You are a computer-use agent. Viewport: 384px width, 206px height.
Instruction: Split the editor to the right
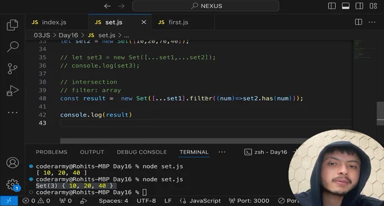pos(359,22)
